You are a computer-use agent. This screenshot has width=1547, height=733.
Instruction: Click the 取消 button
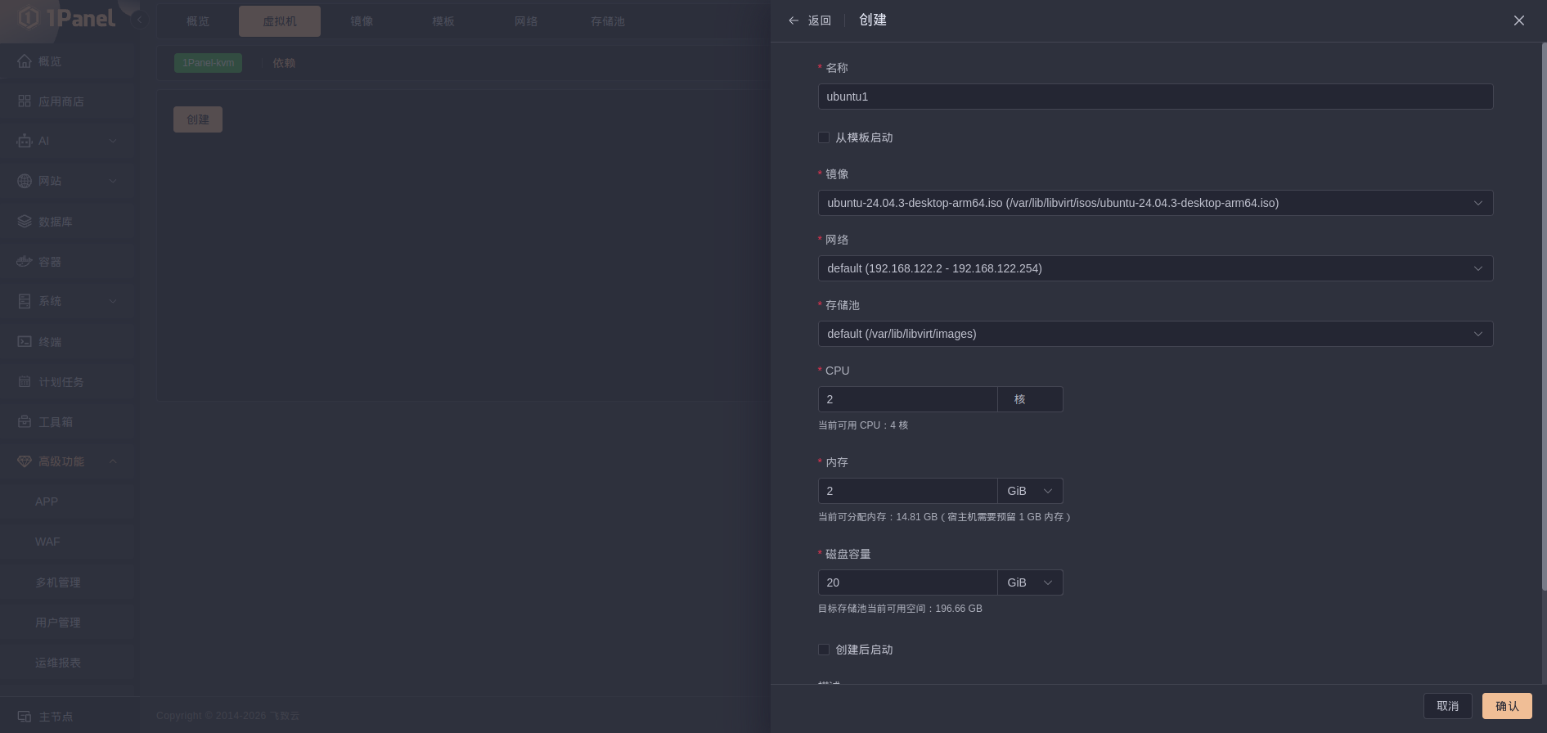click(x=1448, y=706)
